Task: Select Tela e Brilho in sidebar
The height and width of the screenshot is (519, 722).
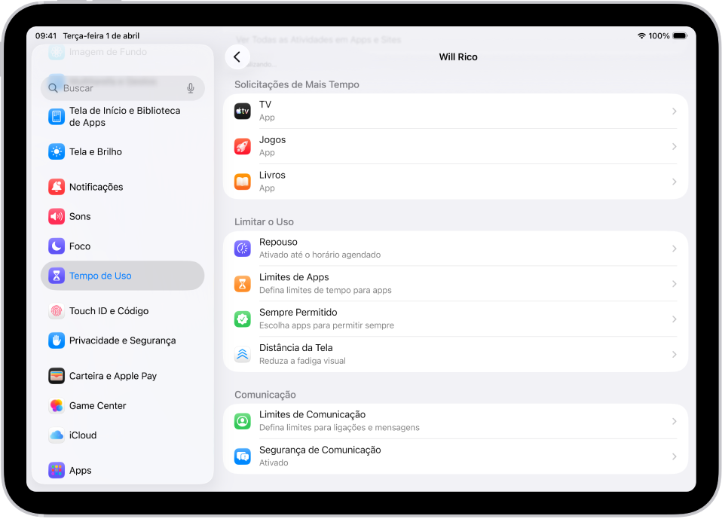Action: (x=123, y=151)
